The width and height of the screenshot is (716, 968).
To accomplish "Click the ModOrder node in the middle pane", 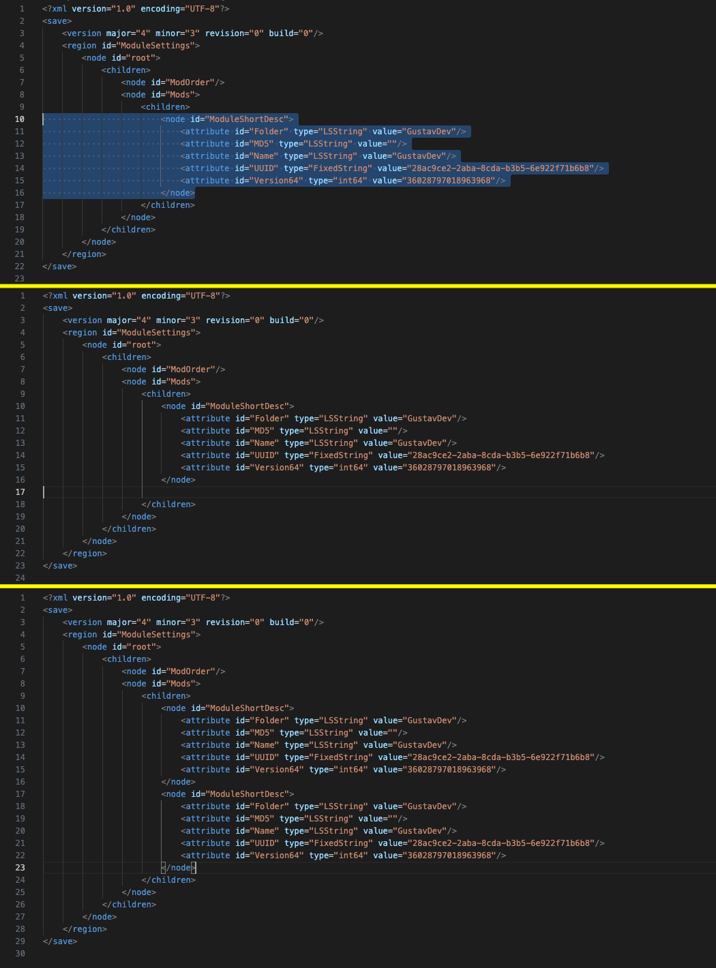I will coord(173,369).
